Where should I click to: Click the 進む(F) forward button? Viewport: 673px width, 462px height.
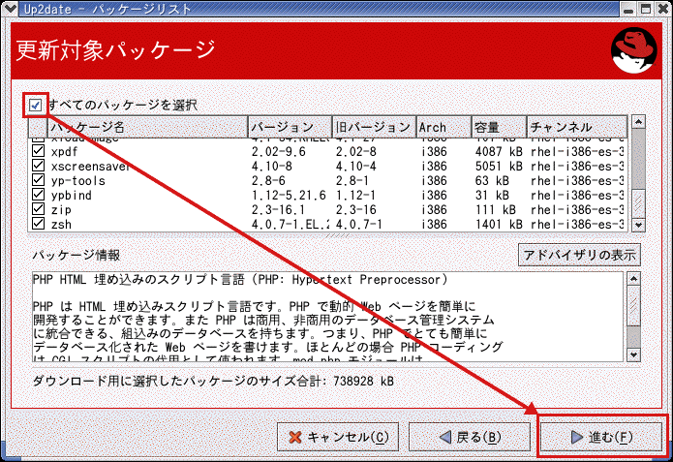pyautogui.click(x=602, y=437)
